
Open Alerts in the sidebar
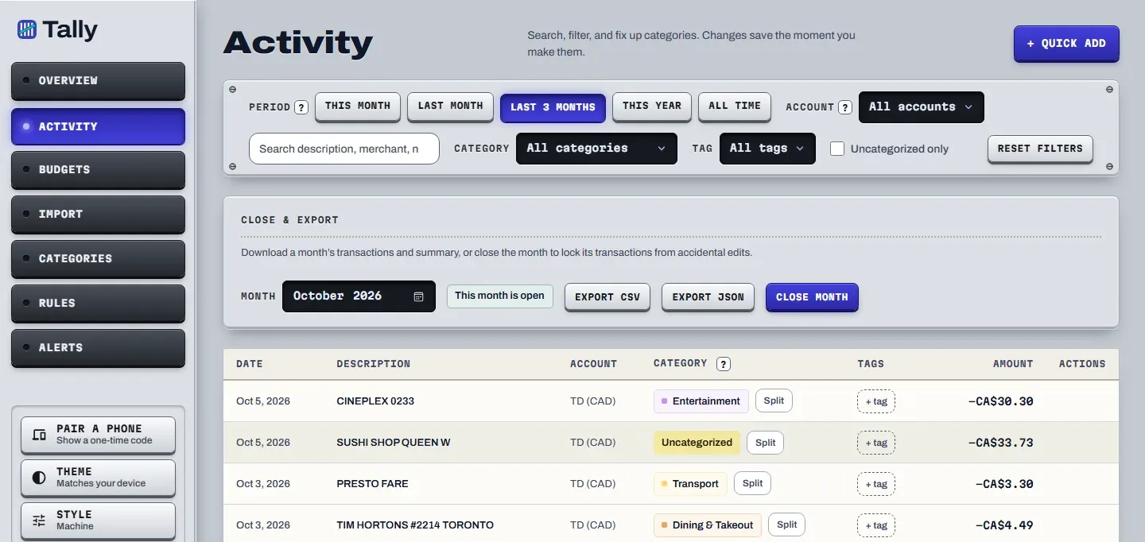98,348
